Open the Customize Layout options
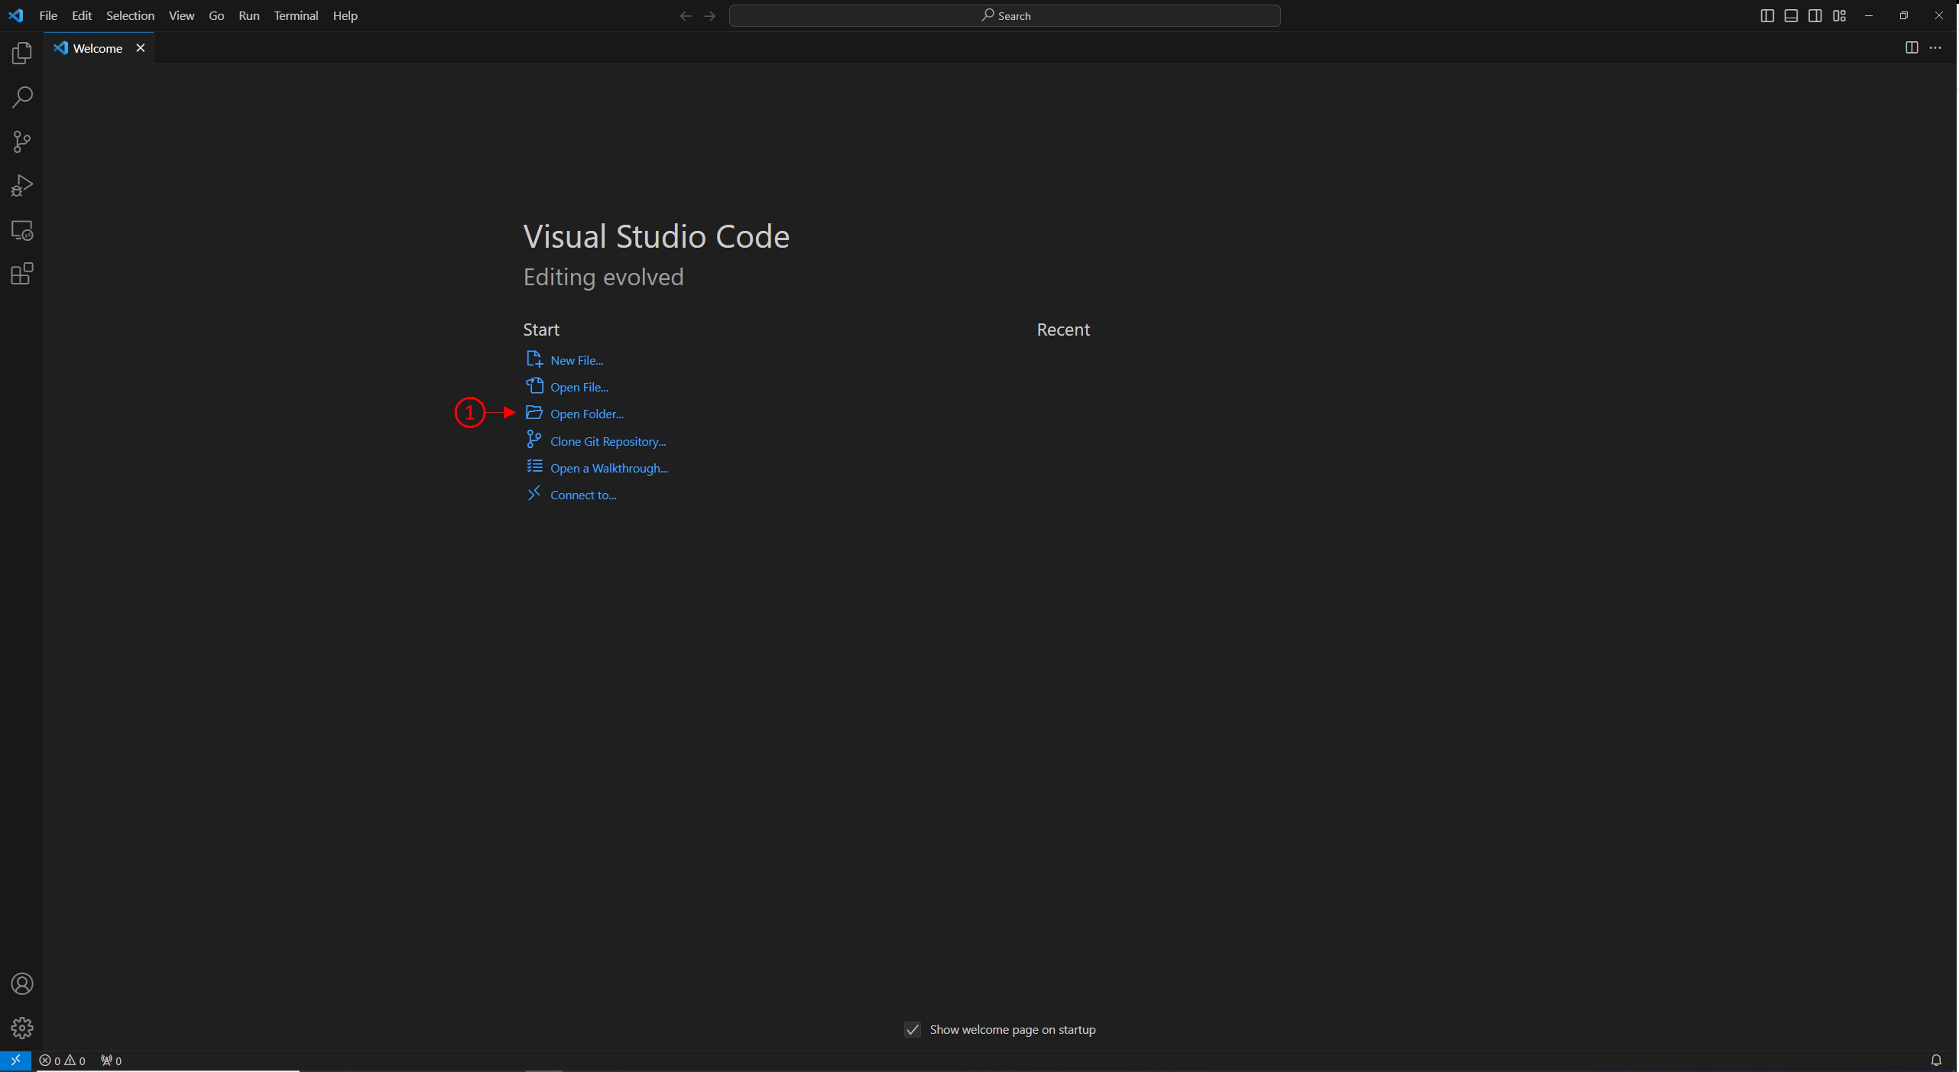The width and height of the screenshot is (1959, 1072). coord(1840,16)
